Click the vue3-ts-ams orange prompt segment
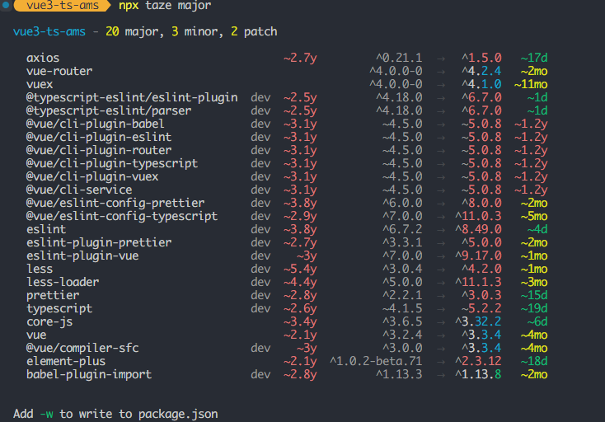The height and width of the screenshot is (422, 605). [x=62, y=6]
